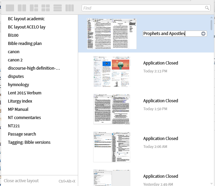Choose the four-panel grid layout icon

tap(46, 8)
